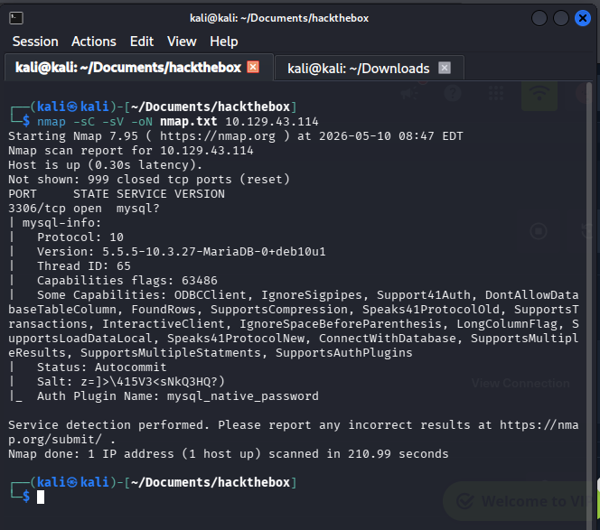
Task: Click the 'Host is up (0.30s latency).' line
Action: 105,165
